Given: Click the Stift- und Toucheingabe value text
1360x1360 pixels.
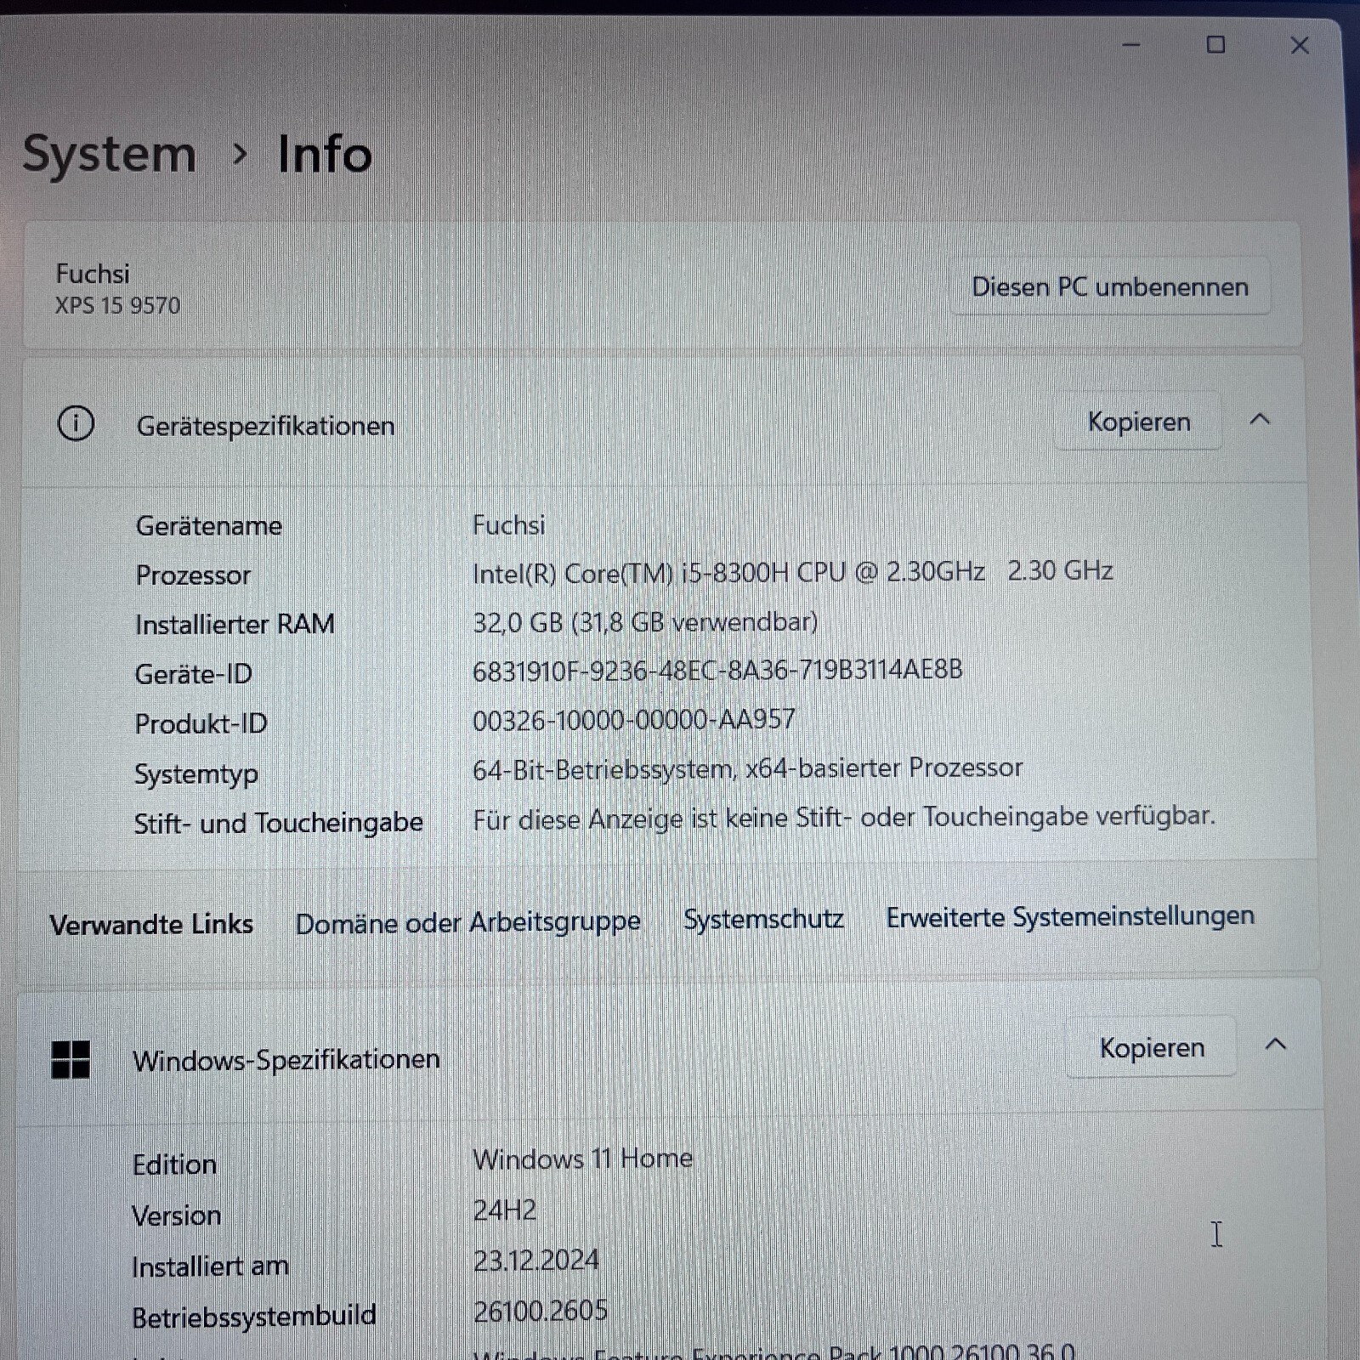Looking at the screenshot, I should (x=844, y=818).
